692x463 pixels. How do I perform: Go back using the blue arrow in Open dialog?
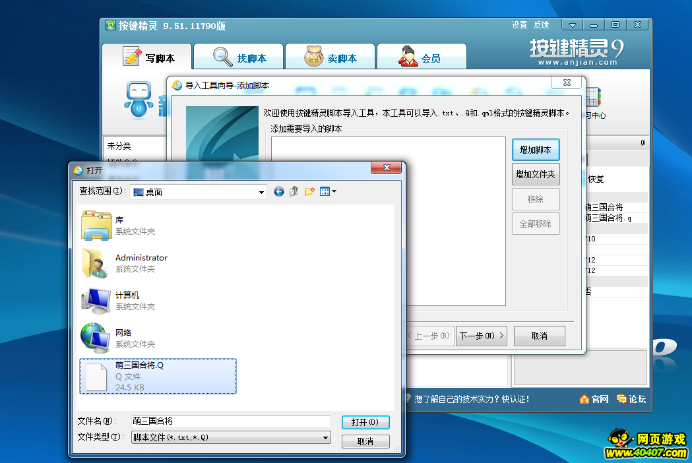279,191
